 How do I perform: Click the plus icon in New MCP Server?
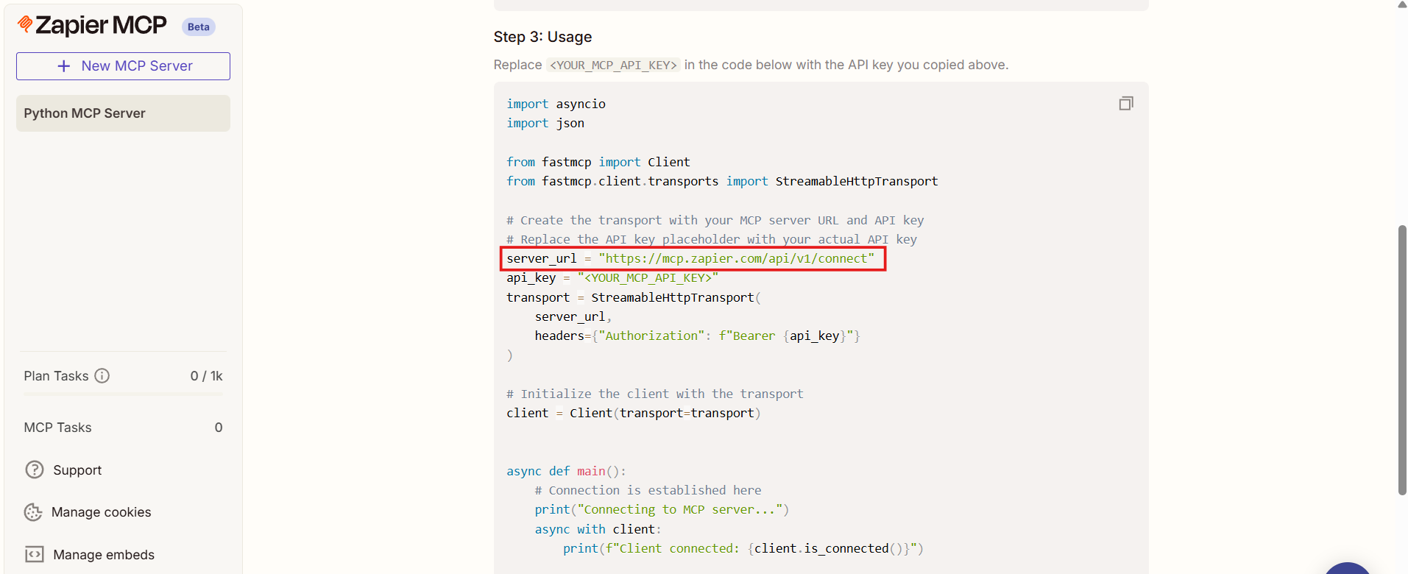click(x=64, y=66)
